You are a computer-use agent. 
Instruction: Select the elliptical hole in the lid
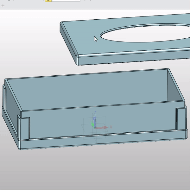[x=145, y=33]
